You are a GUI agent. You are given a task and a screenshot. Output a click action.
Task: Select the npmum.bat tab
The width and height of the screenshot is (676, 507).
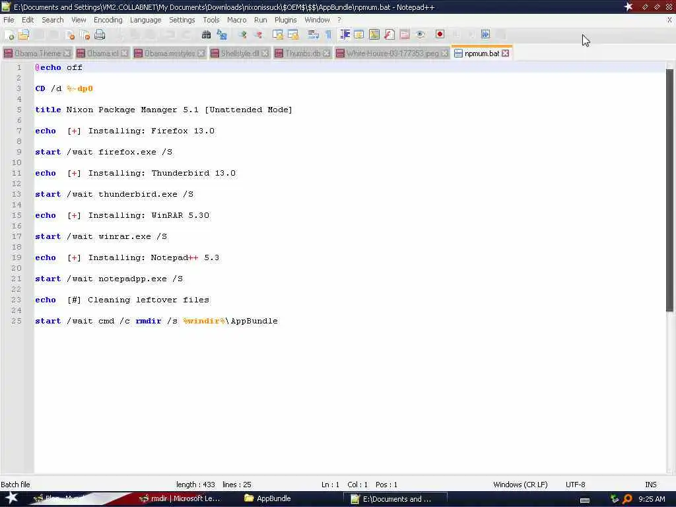[x=481, y=53]
